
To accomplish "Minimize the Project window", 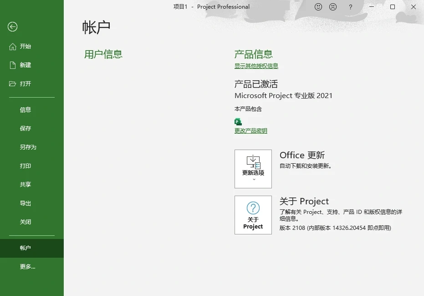I will point(372,7).
